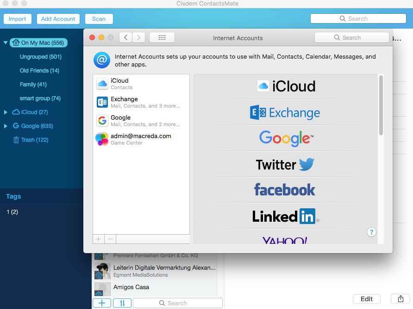Click the Leiterin Digitale Vermarktung contact photo
Viewport: 413px width, 309px height.
coord(102,271)
